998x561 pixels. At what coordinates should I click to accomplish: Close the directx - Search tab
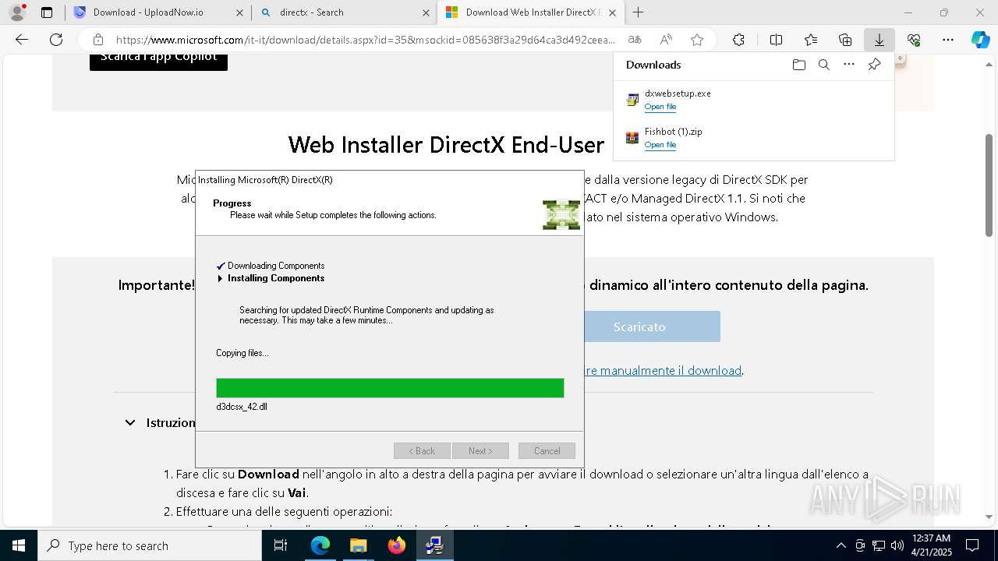pos(426,12)
